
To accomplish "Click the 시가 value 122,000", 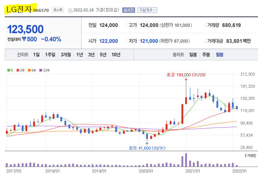I will coord(109,41).
